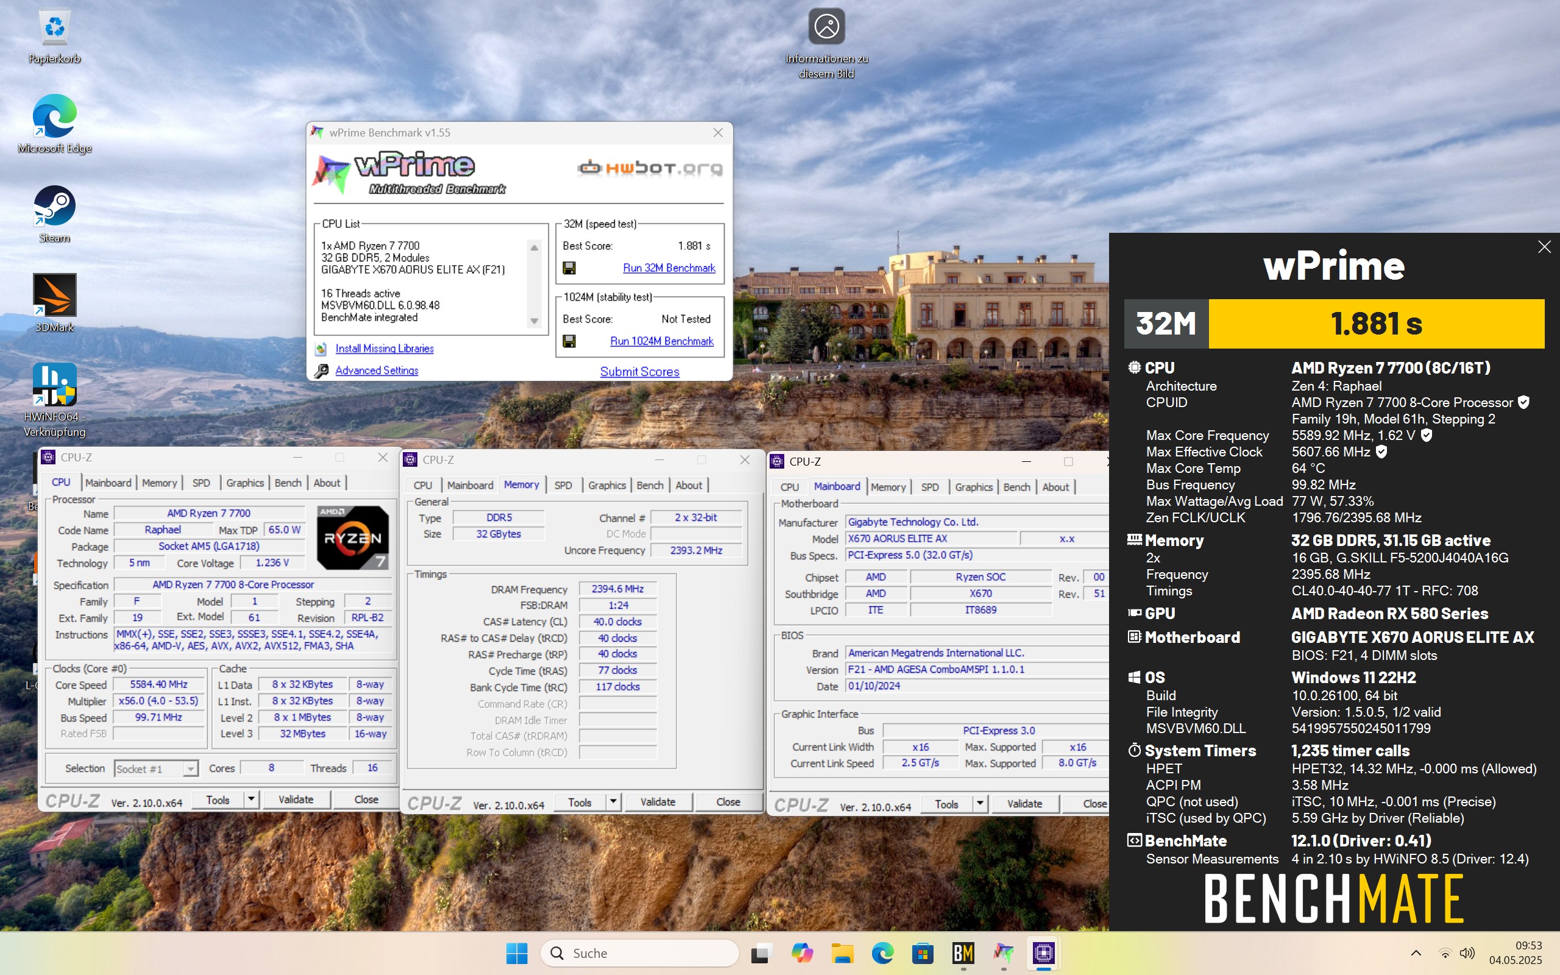
Task: Click the network icon in system tray
Action: click(x=1445, y=953)
